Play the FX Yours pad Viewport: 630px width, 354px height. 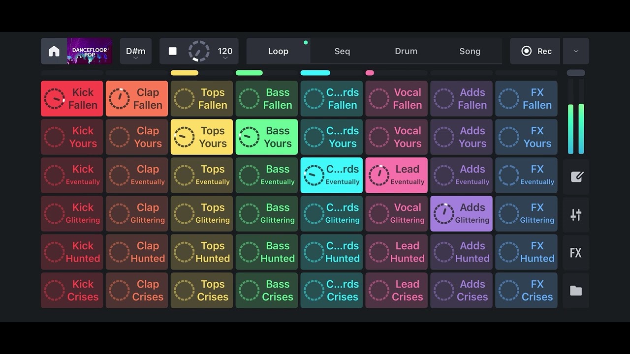527,137
